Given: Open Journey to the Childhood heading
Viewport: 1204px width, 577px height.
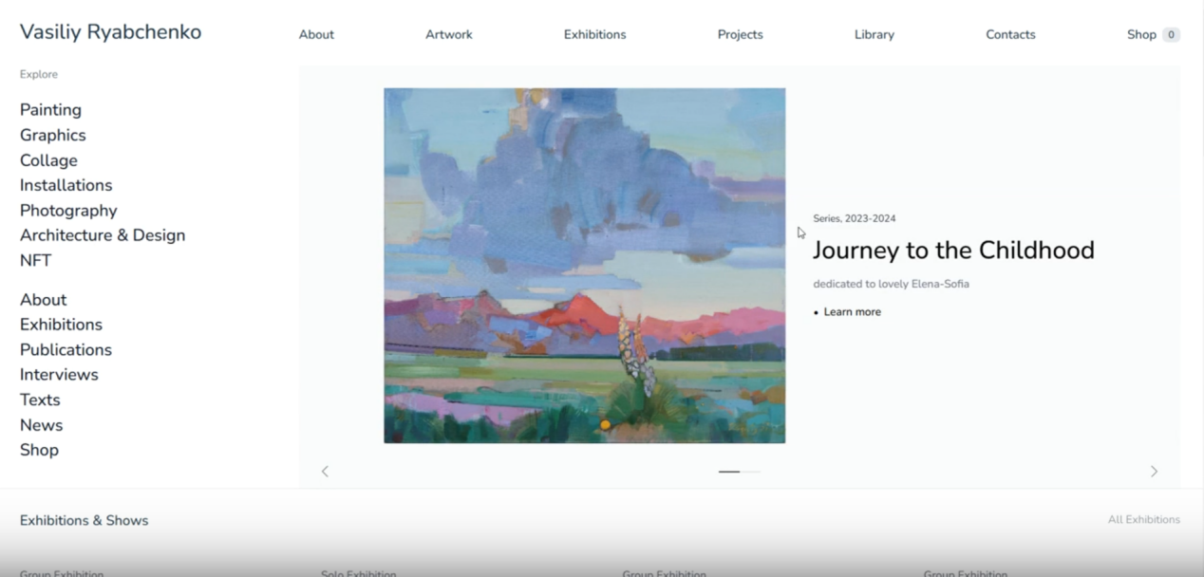Looking at the screenshot, I should (x=953, y=251).
